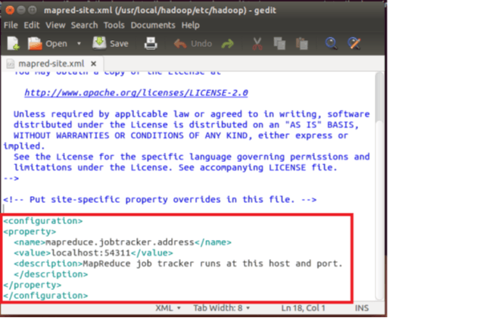486x318 pixels.
Task: Open the File menu
Action: (11, 25)
